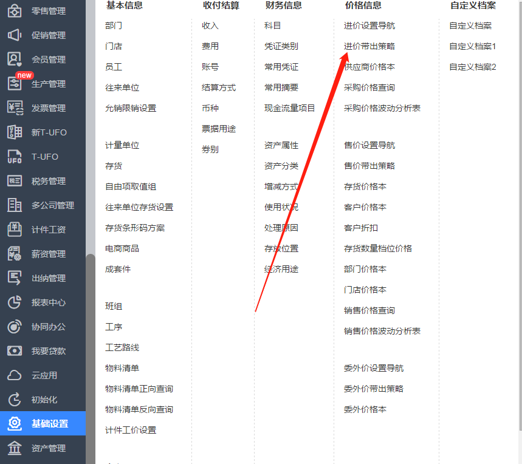Click the 基础设置 gear icon
This screenshot has width=522, height=464.
(x=15, y=423)
